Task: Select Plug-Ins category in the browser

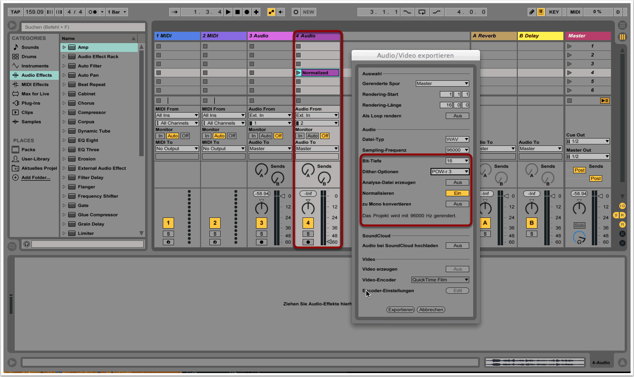Action: (x=30, y=103)
